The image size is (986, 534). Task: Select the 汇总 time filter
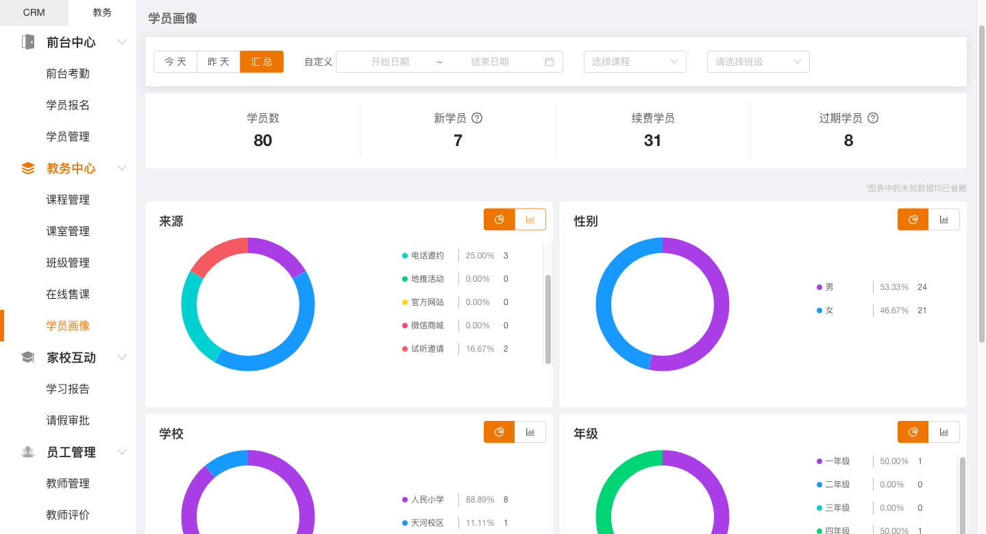pyautogui.click(x=262, y=62)
